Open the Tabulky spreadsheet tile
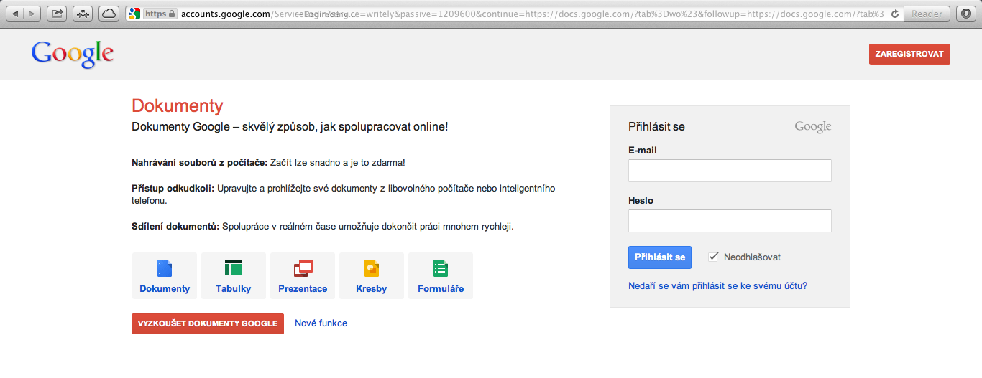982x378 pixels. (x=234, y=275)
